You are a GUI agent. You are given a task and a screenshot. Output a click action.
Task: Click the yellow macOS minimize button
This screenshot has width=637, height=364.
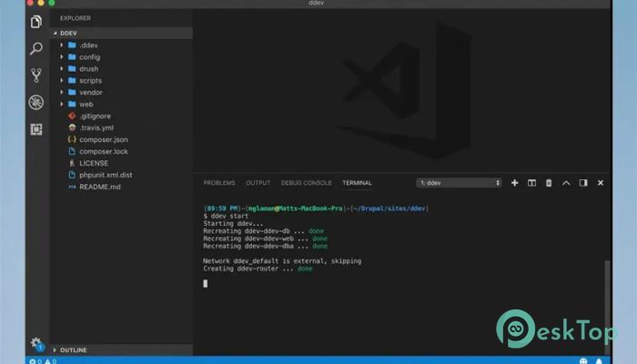click(41, 3)
